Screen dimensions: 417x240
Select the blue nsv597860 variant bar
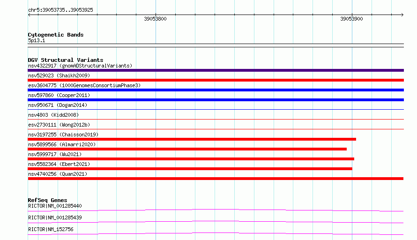click(x=216, y=100)
